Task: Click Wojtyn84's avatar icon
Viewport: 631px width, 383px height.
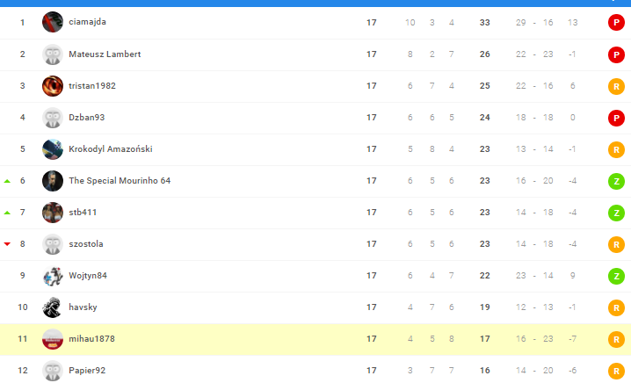Action: [x=53, y=276]
